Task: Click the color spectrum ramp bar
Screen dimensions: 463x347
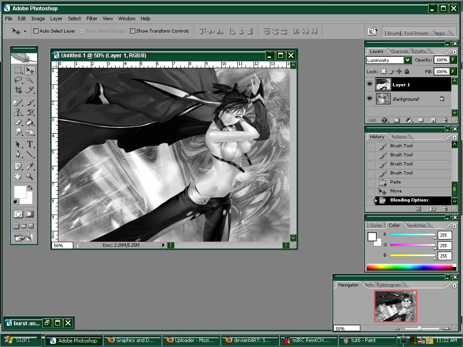Action: click(x=409, y=267)
